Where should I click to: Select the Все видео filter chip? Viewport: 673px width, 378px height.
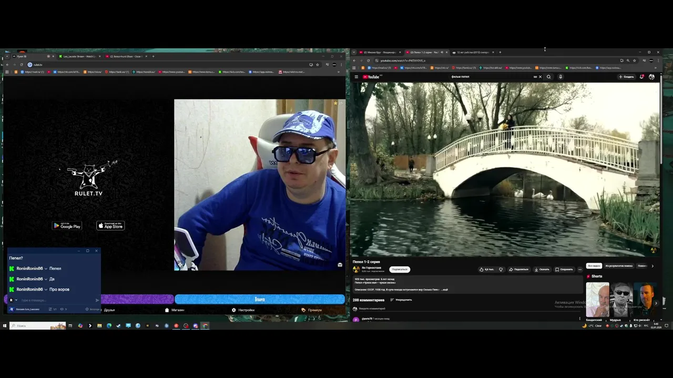tap(594, 266)
